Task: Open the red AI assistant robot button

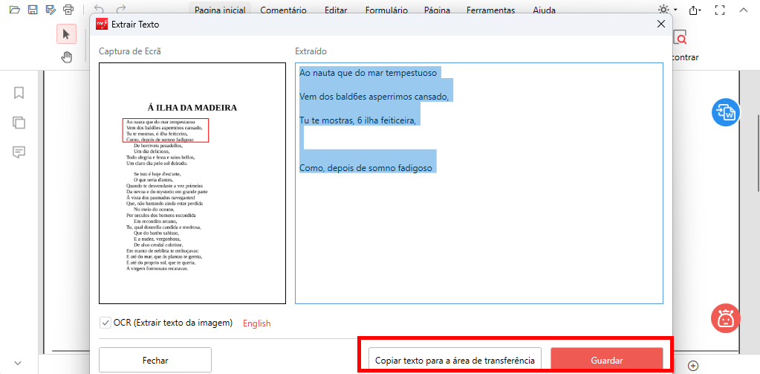Action: tap(725, 317)
